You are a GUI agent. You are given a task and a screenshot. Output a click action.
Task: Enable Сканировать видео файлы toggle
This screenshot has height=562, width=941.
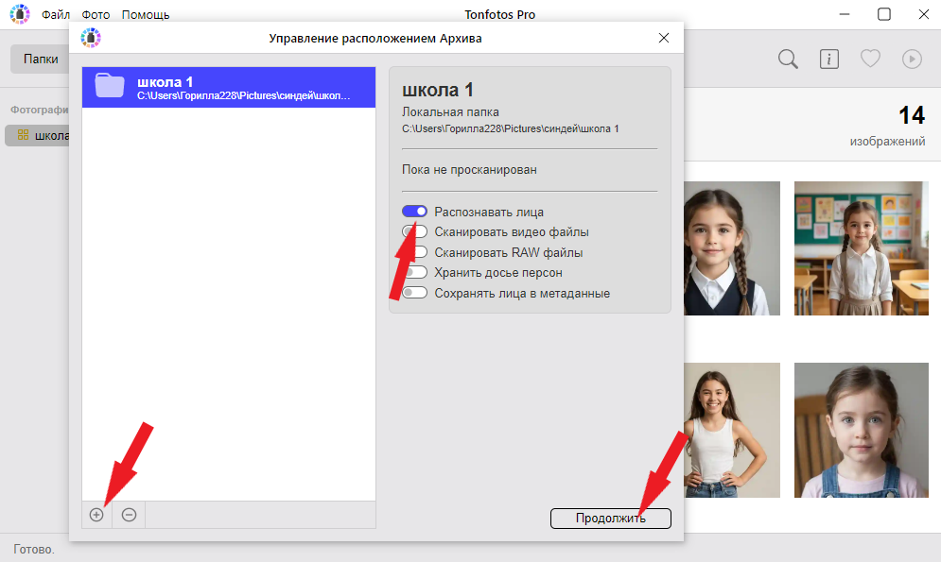pos(414,232)
